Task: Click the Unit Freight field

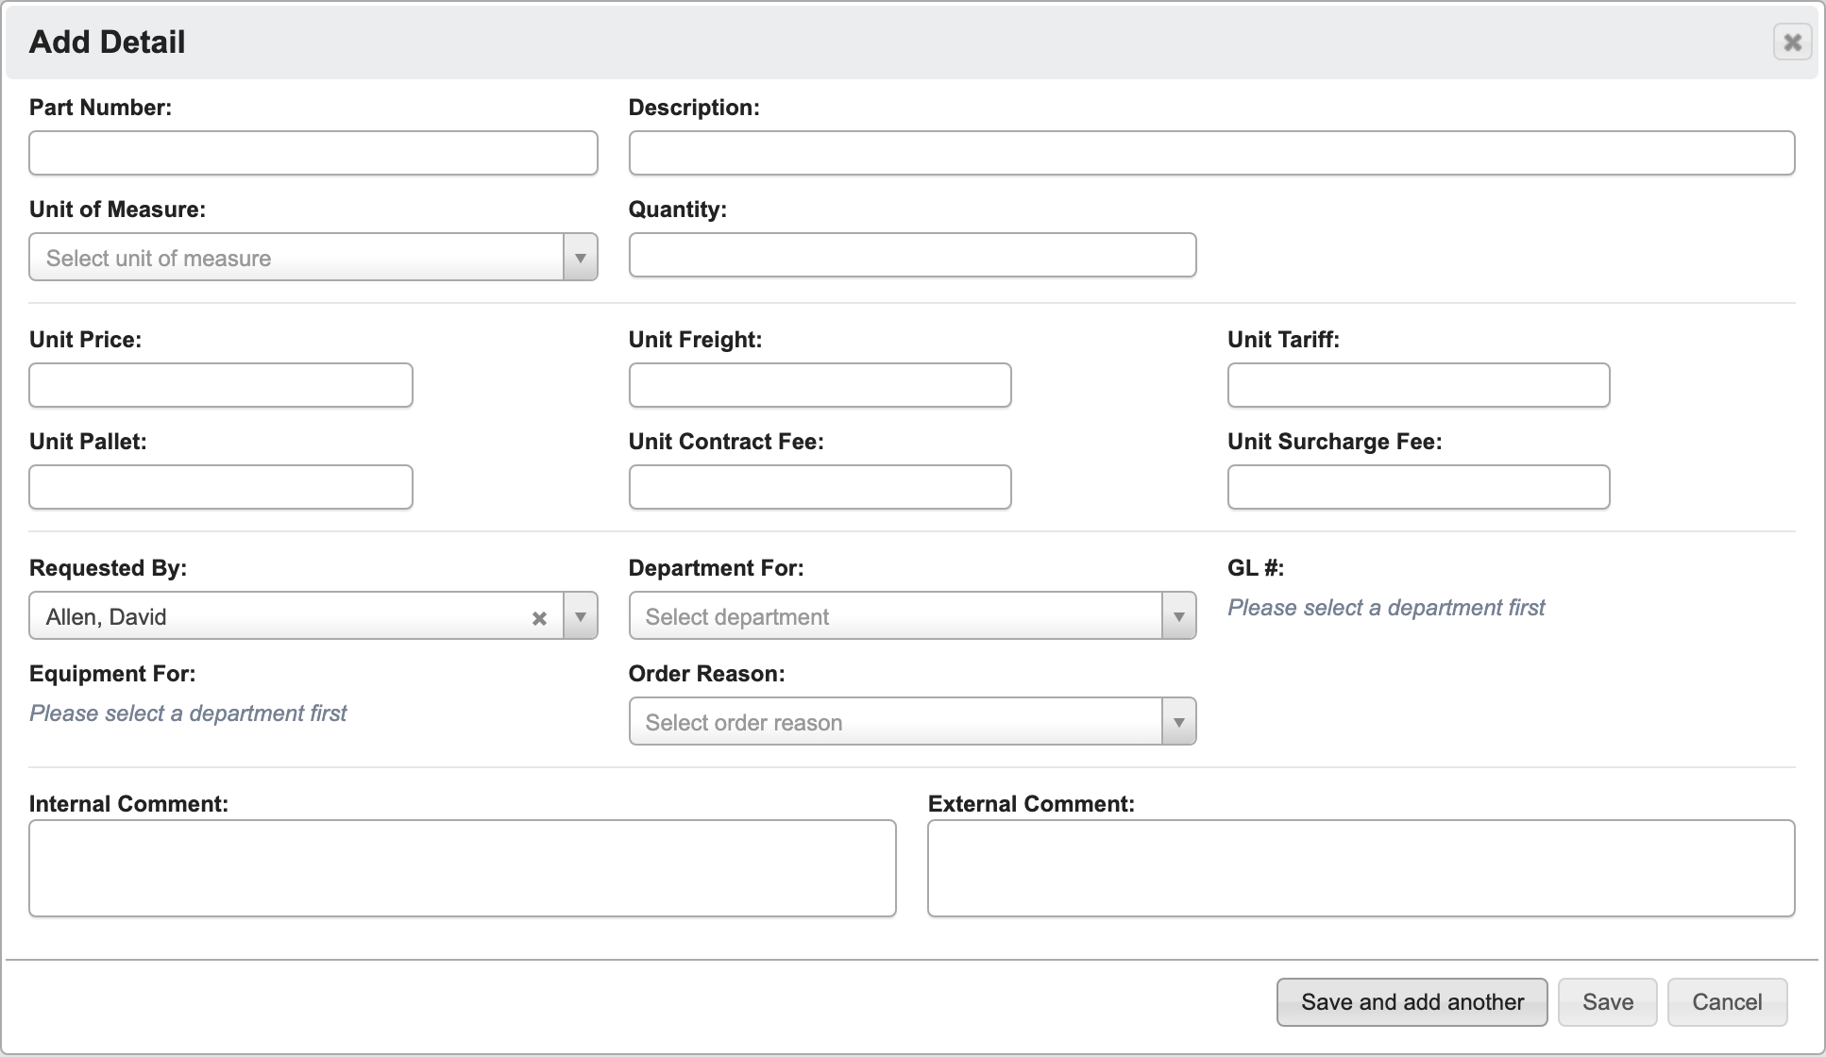Action: [x=820, y=385]
